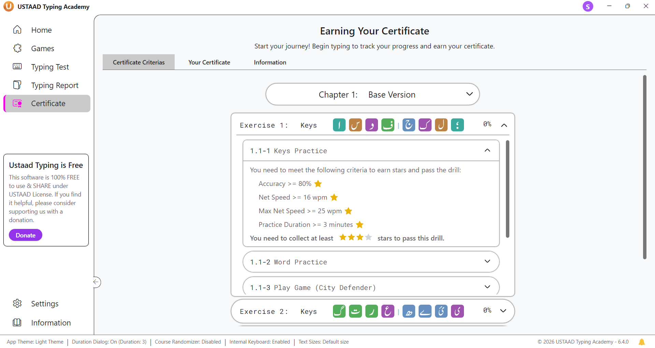The width and height of the screenshot is (655, 348).
Task: Click the Settings gear icon
Action: [17, 303]
